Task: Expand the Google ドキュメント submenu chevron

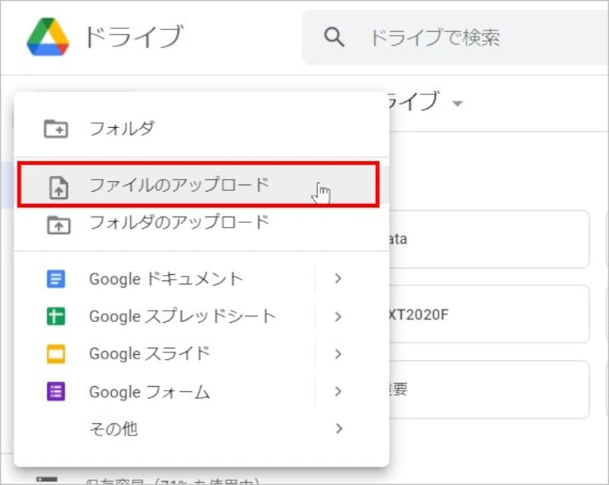Action: click(x=339, y=279)
